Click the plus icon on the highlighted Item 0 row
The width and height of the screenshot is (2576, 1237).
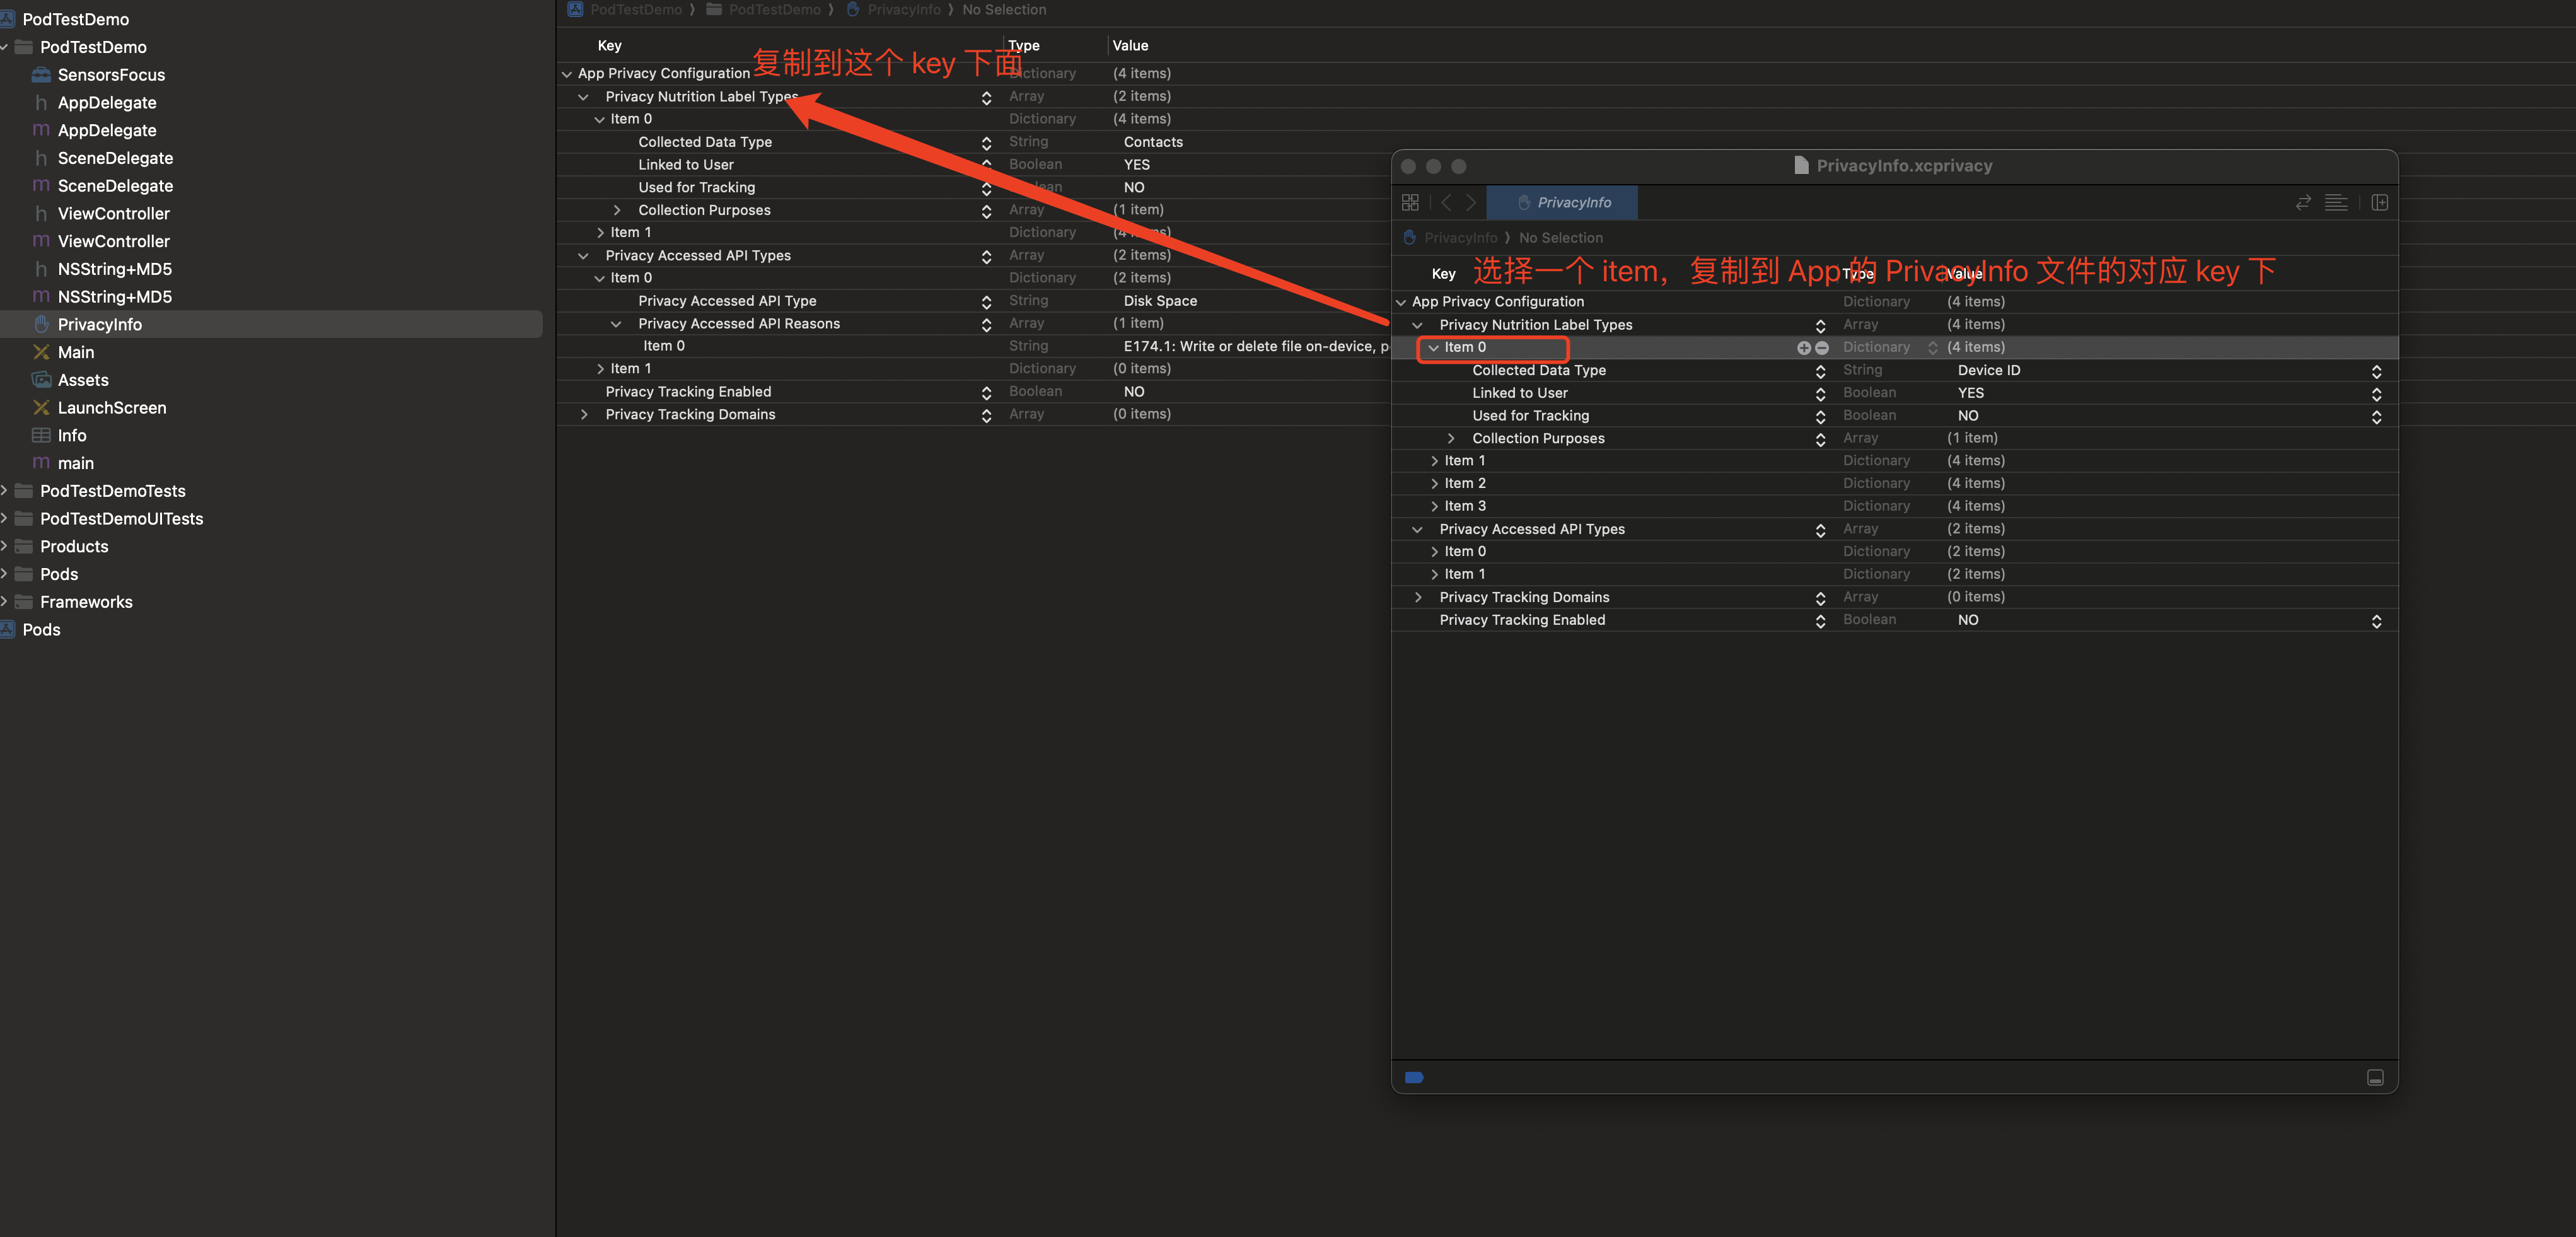[x=1803, y=348]
